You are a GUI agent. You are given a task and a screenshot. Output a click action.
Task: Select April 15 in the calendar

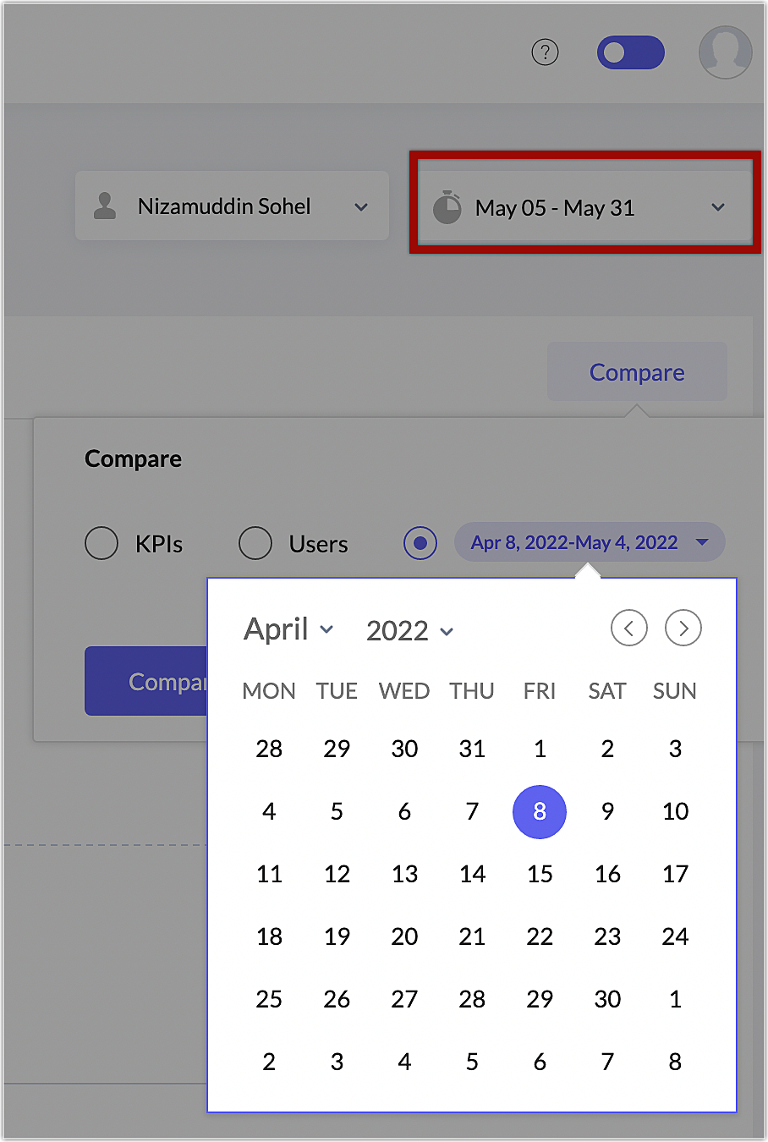[x=540, y=874]
